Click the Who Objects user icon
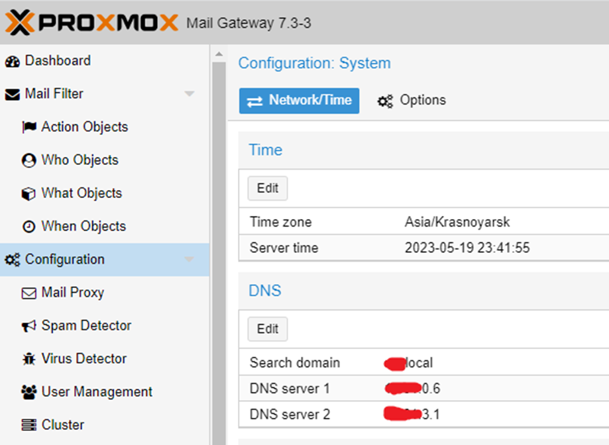This screenshot has height=445, width=609. [x=28, y=160]
